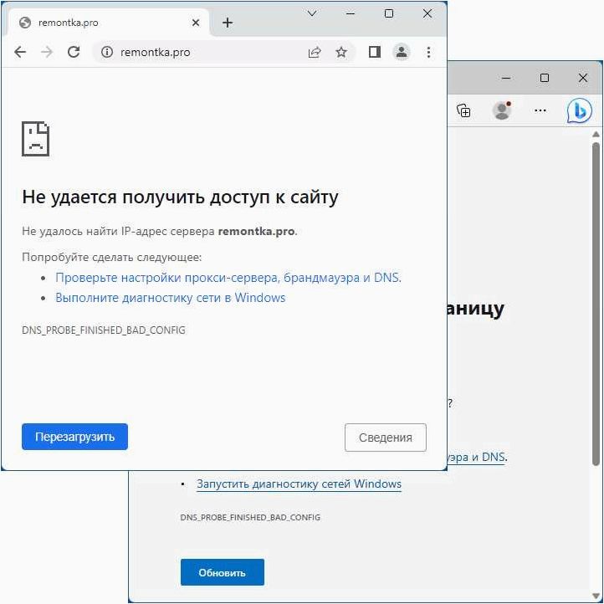Screen dimensions: 604x604
Task: Click the Chrome address bar URL
Action: (x=156, y=53)
